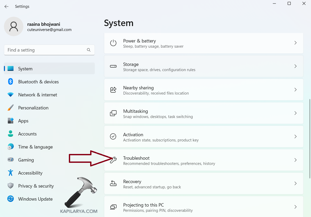Click the Network & internet Wi-Fi icon

(10, 95)
